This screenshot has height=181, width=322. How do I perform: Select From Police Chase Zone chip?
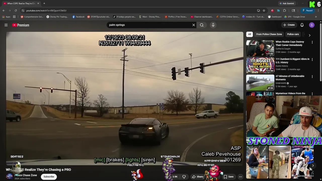[269, 34]
